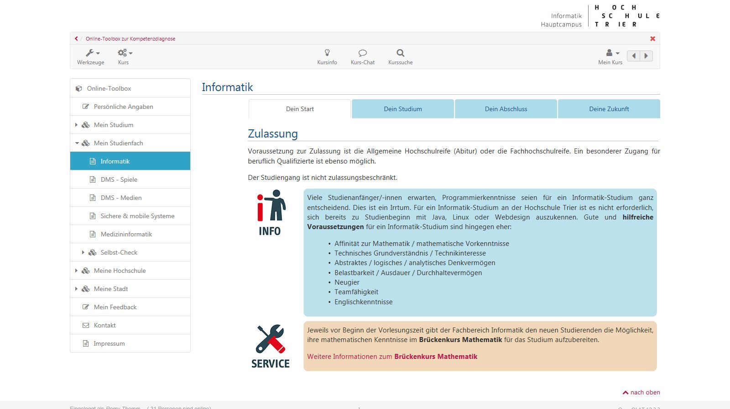The width and height of the screenshot is (730, 409).
Task: Expand the Meine Stadt tree node
Action: [76, 289]
